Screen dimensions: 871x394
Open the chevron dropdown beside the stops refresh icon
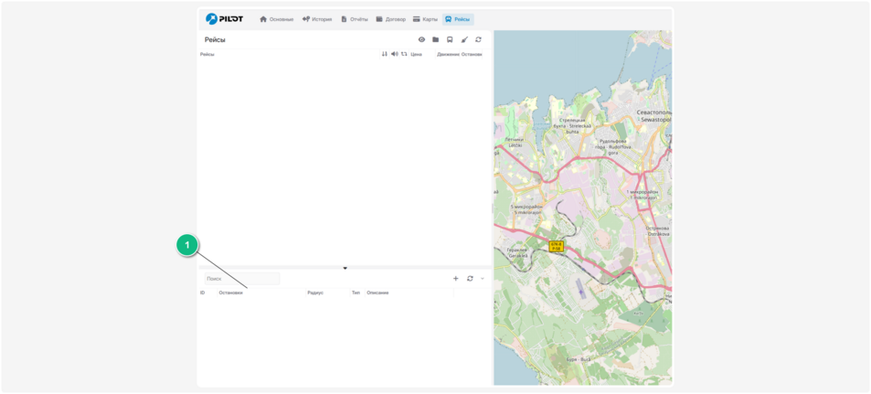coord(483,279)
